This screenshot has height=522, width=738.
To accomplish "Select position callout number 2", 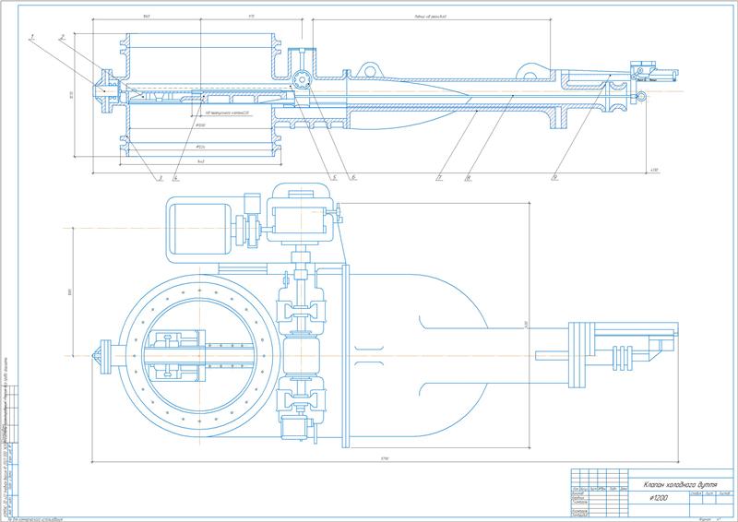I will (62, 36).
